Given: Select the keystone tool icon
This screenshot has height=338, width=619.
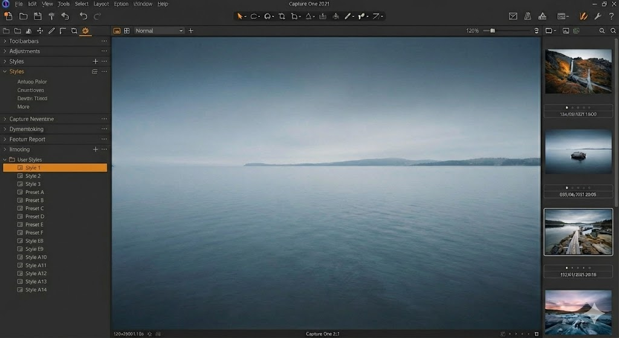Looking at the screenshot, I should (309, 16).
